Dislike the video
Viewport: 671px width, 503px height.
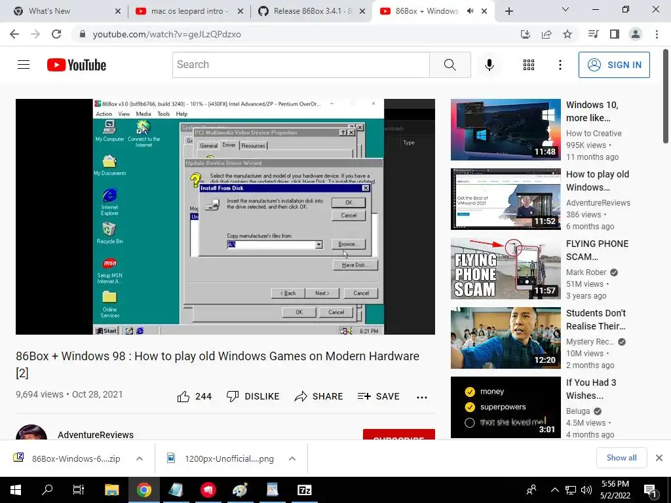pos(253,396)
